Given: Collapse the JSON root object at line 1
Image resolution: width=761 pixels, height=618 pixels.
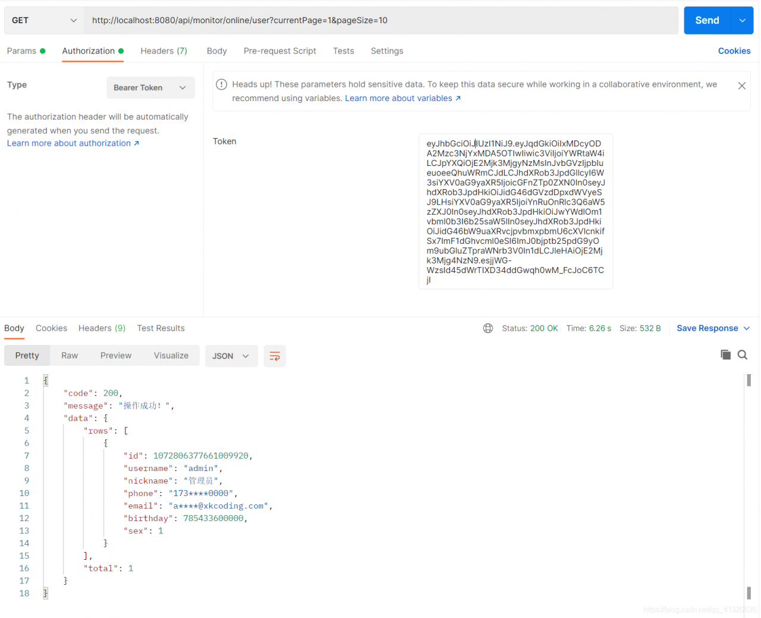Looking at the screenshot, I should pos(46,381).
